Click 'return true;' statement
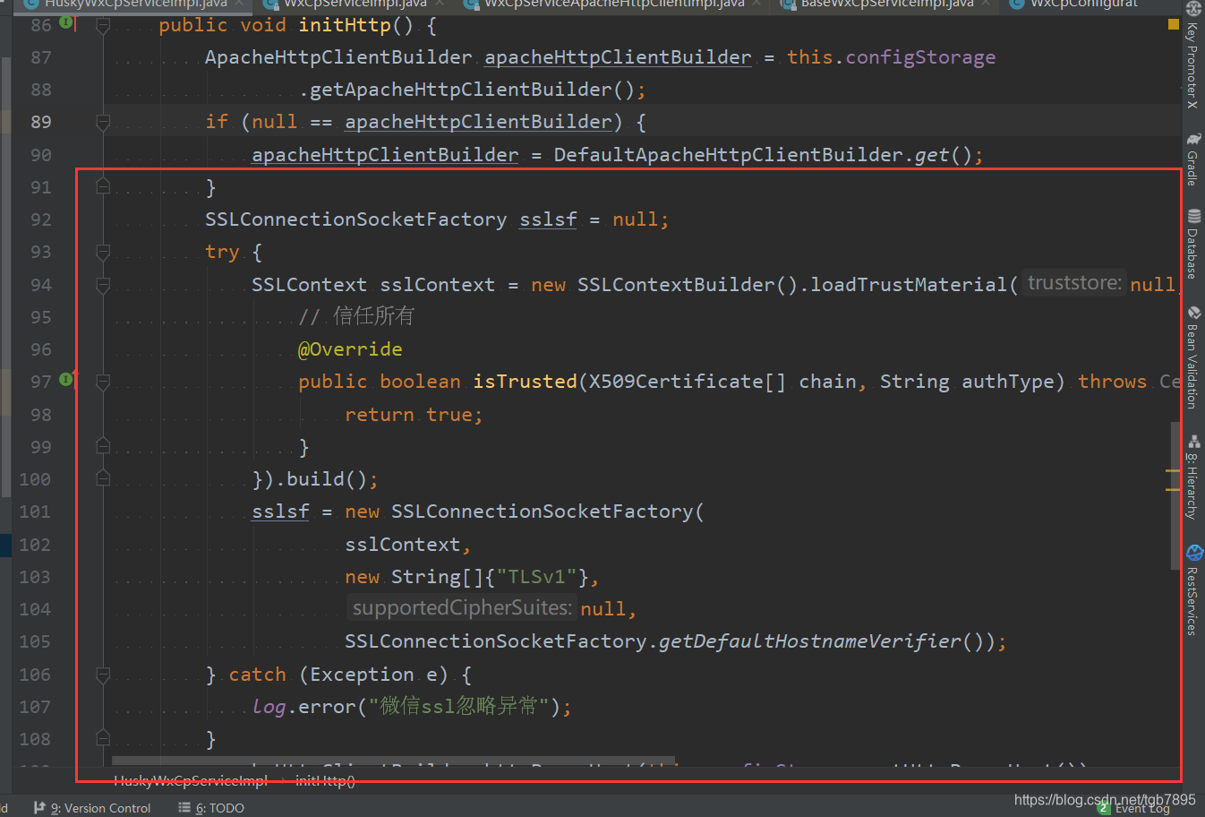Screen dimensions: 1205x817 tap(414, 415)
